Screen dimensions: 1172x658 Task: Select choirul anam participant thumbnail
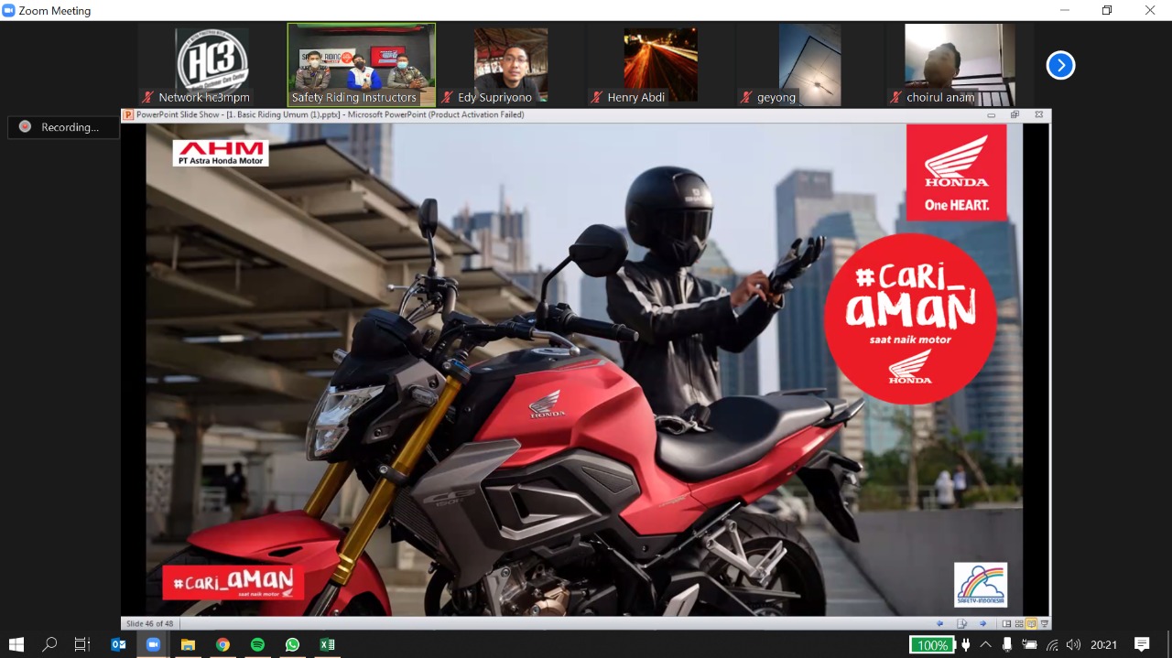pyautogui.click(x=959, y=65)
